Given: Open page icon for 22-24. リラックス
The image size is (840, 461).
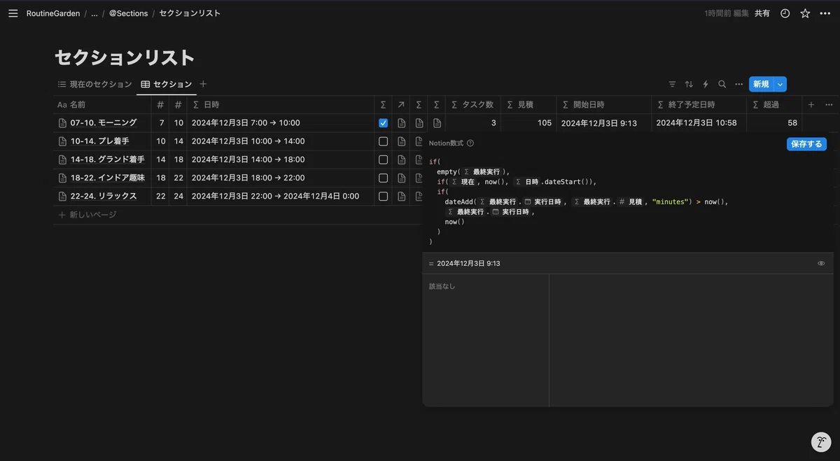Looking at the screenshot, I should 62,196.
